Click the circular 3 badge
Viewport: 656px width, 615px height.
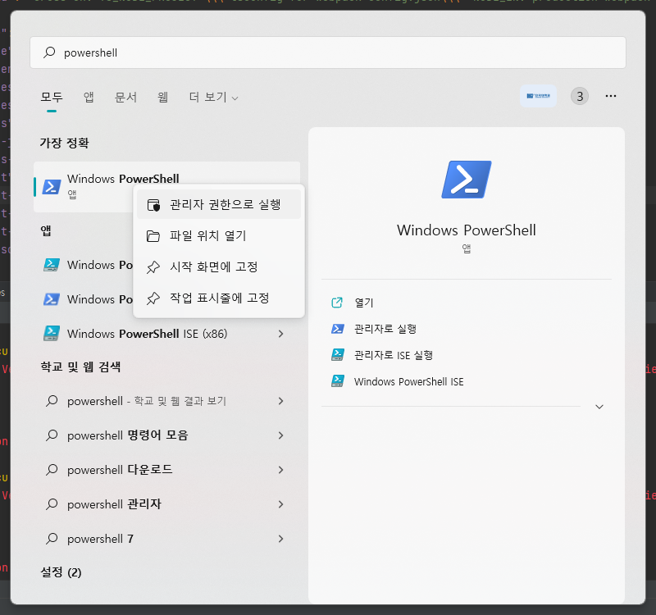click(x=580, y=96)
